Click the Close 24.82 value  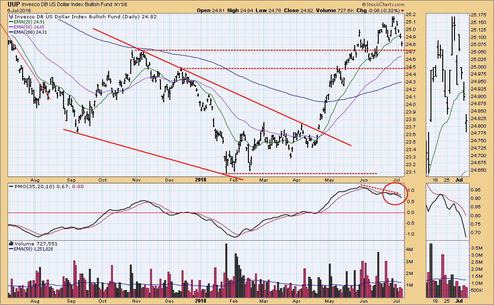299,10
